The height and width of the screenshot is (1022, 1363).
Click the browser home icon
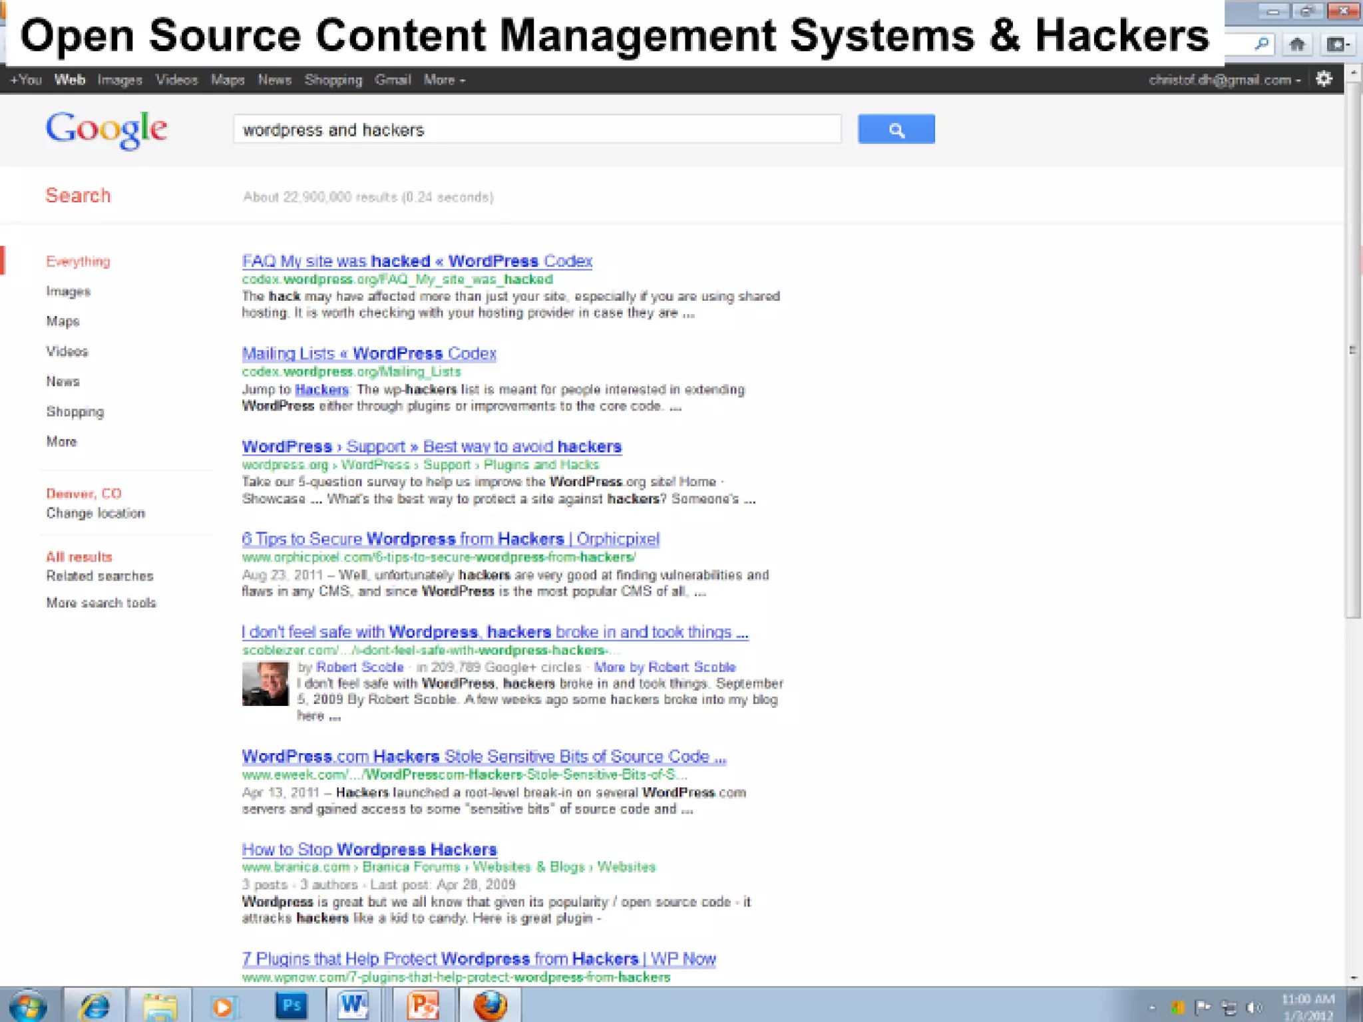pyautogui.click(x=1296, y=45)
